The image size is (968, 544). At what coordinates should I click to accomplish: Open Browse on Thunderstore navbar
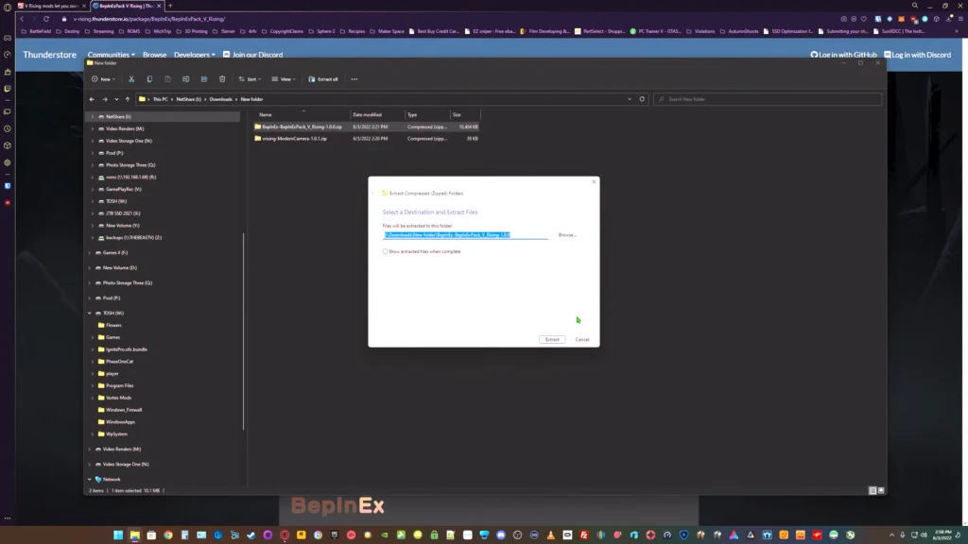click(x=154, y=55)
